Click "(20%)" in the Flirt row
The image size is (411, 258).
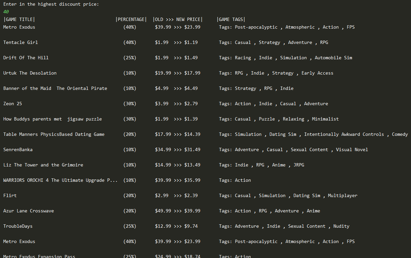(x=130, y=195)
